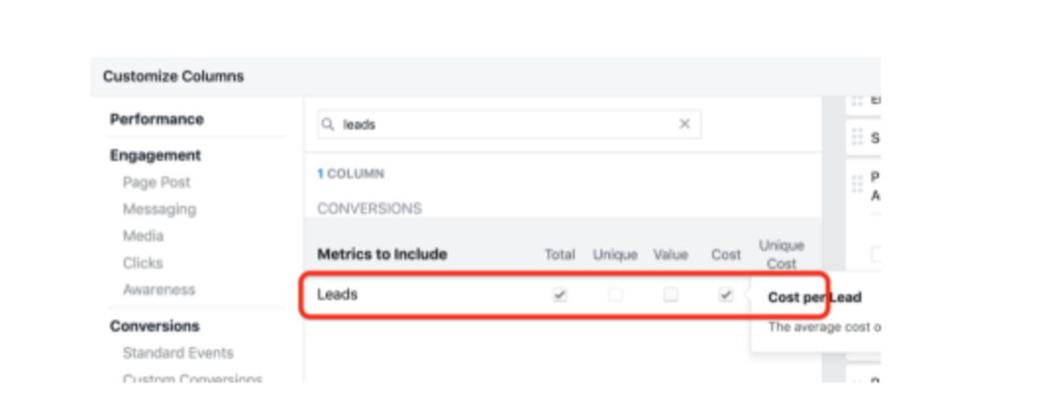Select Clicks in the sidebar
The height and width of the screenshot is (408, 1038).
(143, 263)
